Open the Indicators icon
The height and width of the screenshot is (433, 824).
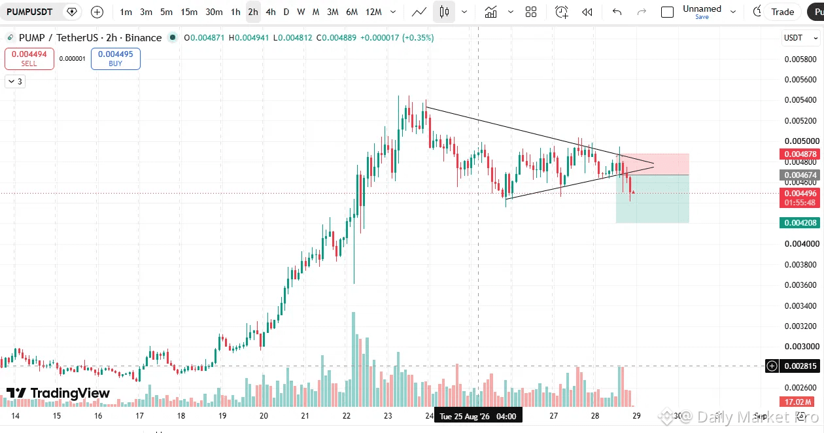[x=491, y=12]
